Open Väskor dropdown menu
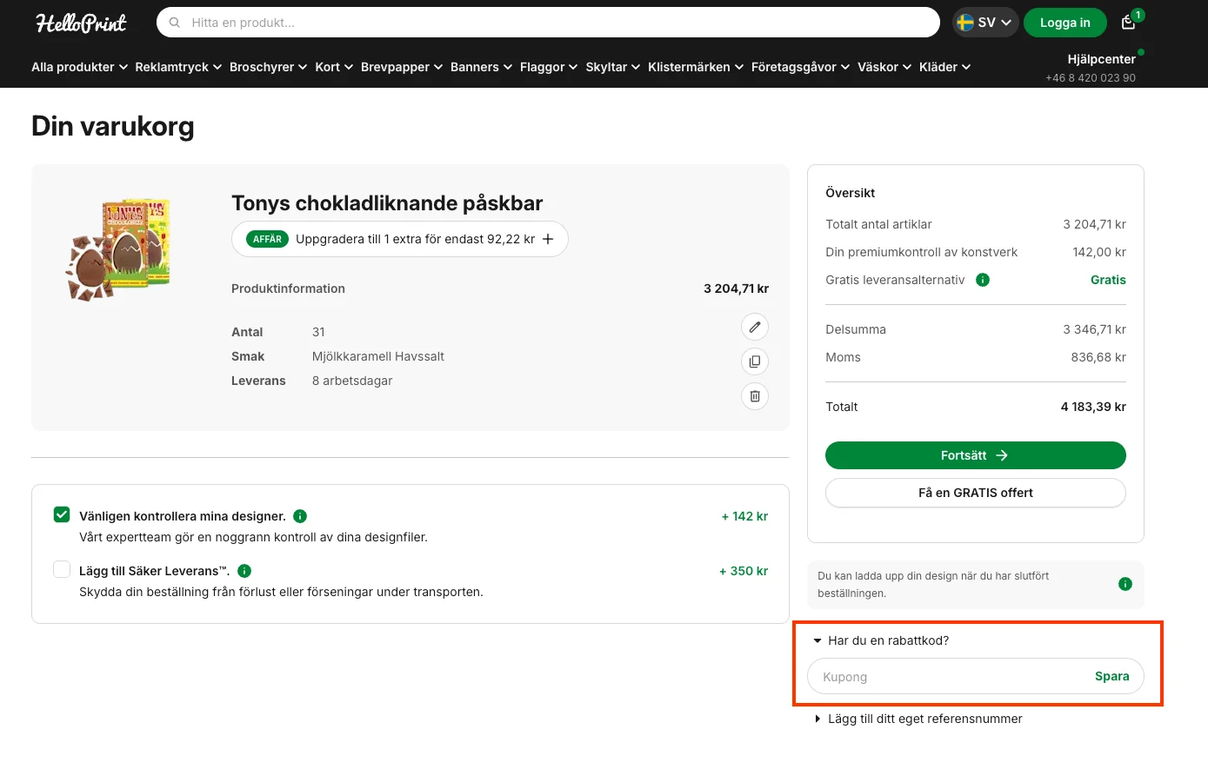Viewport: 1208px width, 776px height. click(884, 67)
